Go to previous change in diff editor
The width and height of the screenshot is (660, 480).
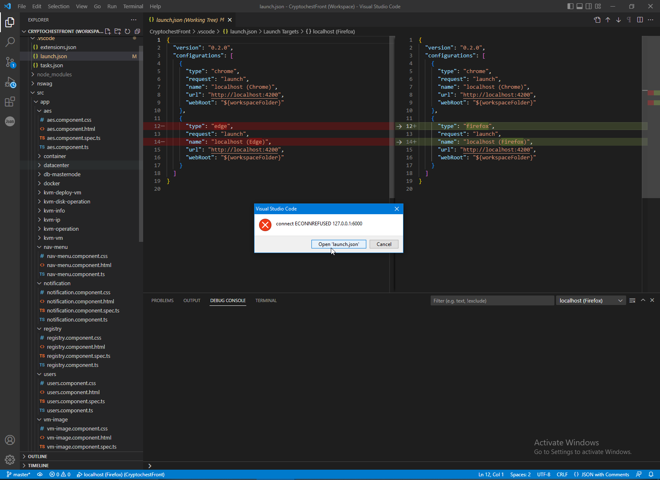pos(608,20)
